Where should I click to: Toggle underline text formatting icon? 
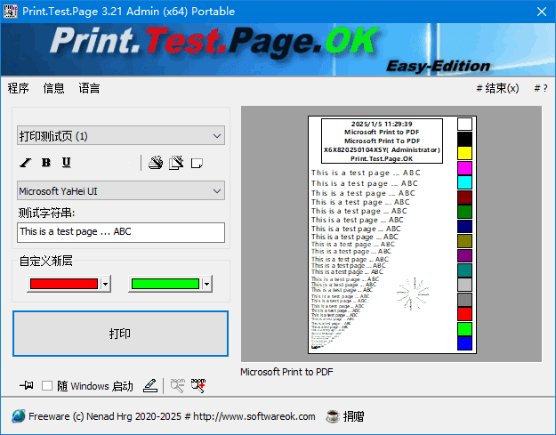pos(66,163)
